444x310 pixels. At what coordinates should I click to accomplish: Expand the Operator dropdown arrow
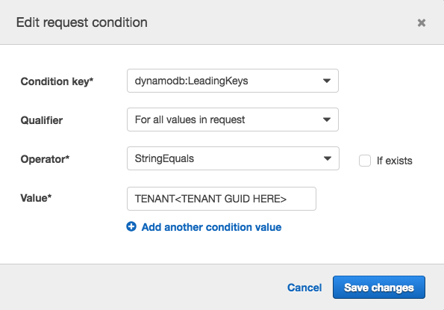[x=328, y=158]
